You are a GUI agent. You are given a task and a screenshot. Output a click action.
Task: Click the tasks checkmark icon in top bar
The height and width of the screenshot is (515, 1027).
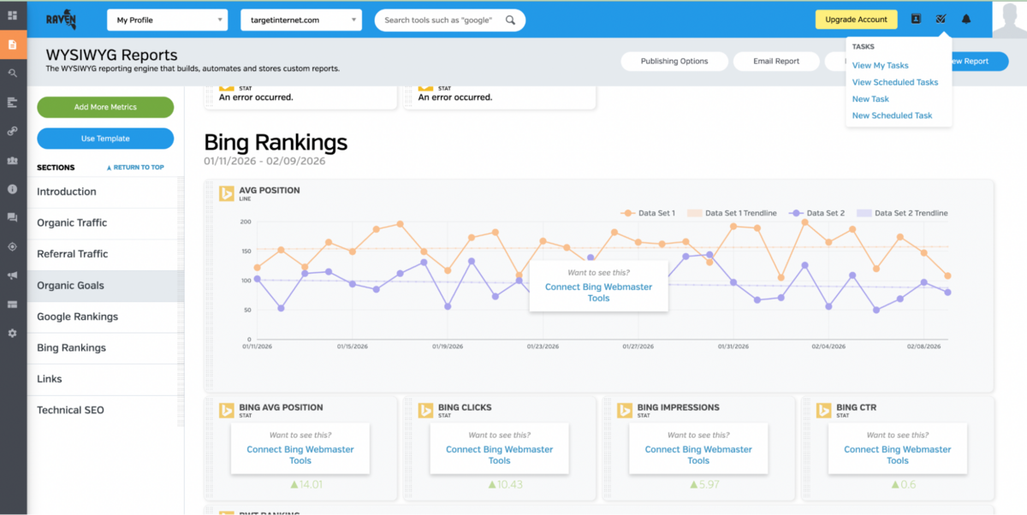click(941, 19)
